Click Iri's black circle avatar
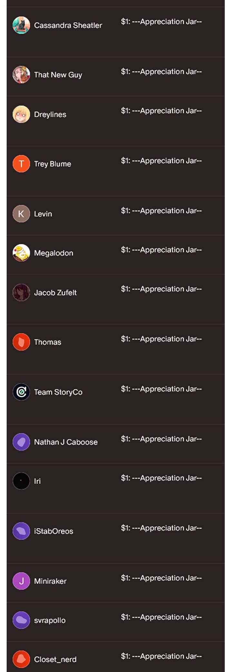Image resolution: width=232 pixels, height=672 pixels. coord(21,481)
